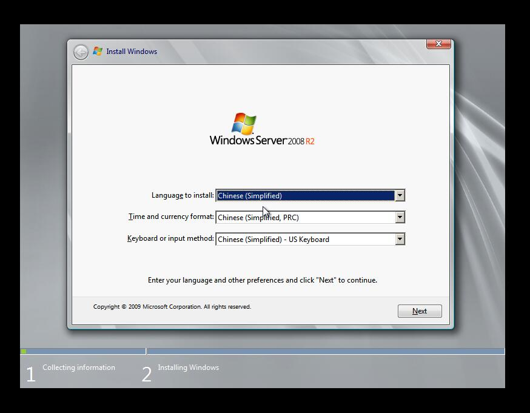This screenshot has width=530, height=413.
Task: Open the Time and currency format dropdown
Action: click(x=400, y=217)
